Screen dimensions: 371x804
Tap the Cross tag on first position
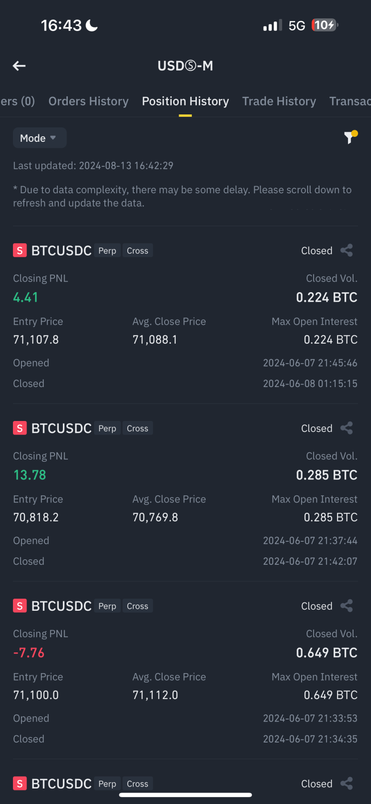137,251
